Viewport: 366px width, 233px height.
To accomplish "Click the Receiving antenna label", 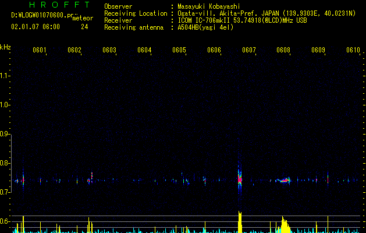I will (x=134, y=27).
